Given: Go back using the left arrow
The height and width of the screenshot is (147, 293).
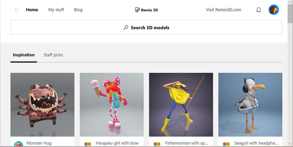Looking at the screenshot, I should 17,10.
